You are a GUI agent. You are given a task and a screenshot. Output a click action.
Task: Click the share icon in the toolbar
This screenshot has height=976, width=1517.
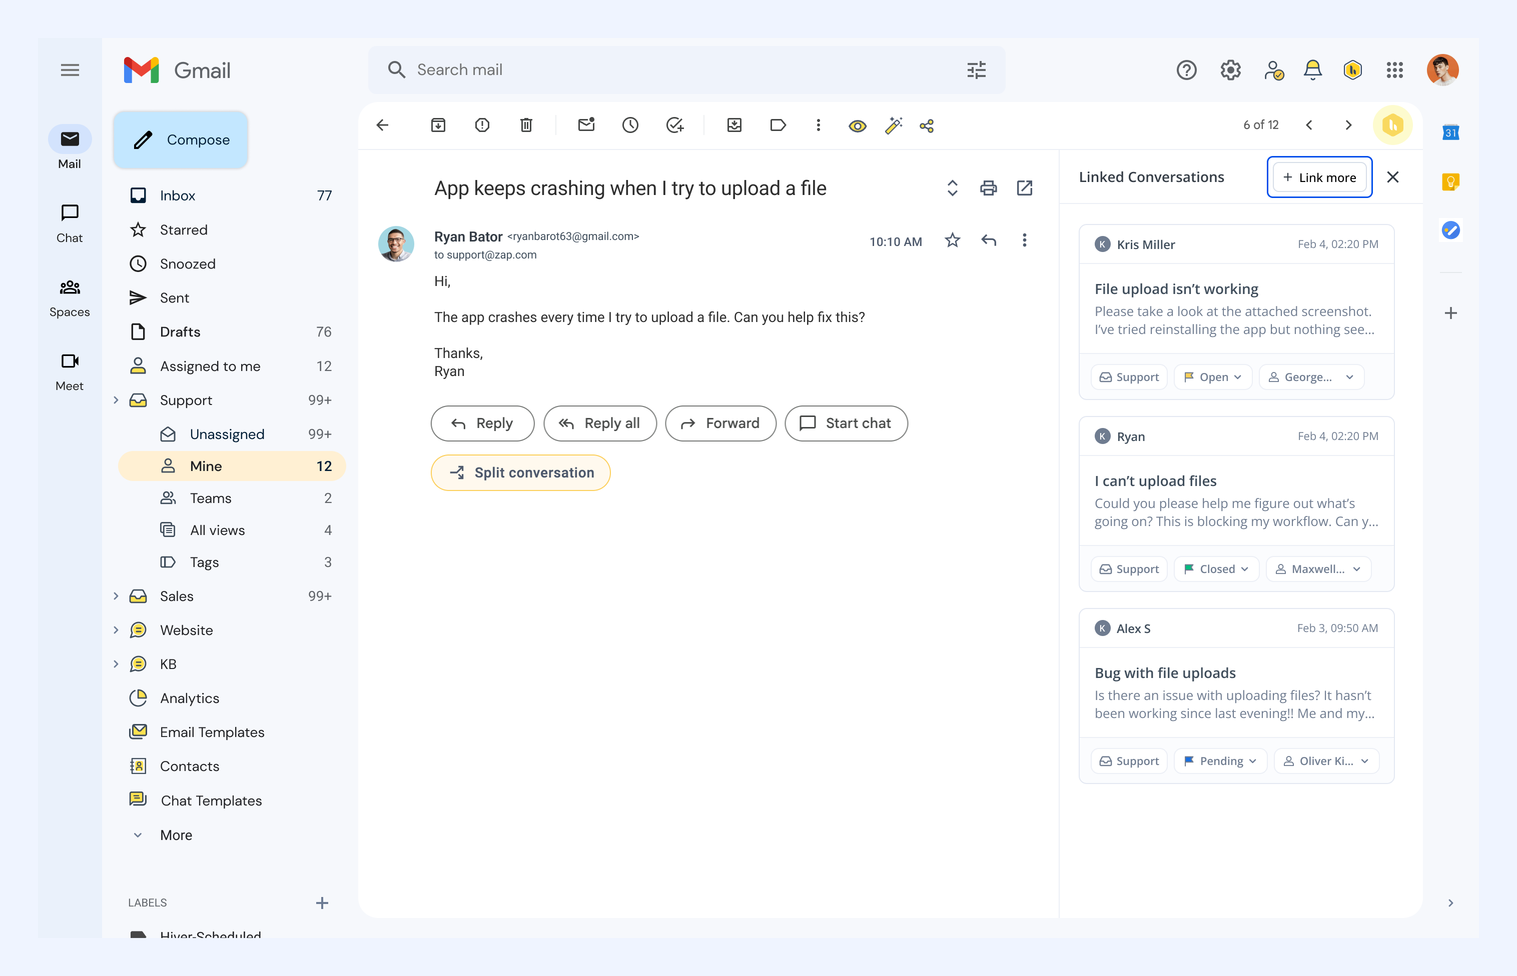[x=927, y=126]
